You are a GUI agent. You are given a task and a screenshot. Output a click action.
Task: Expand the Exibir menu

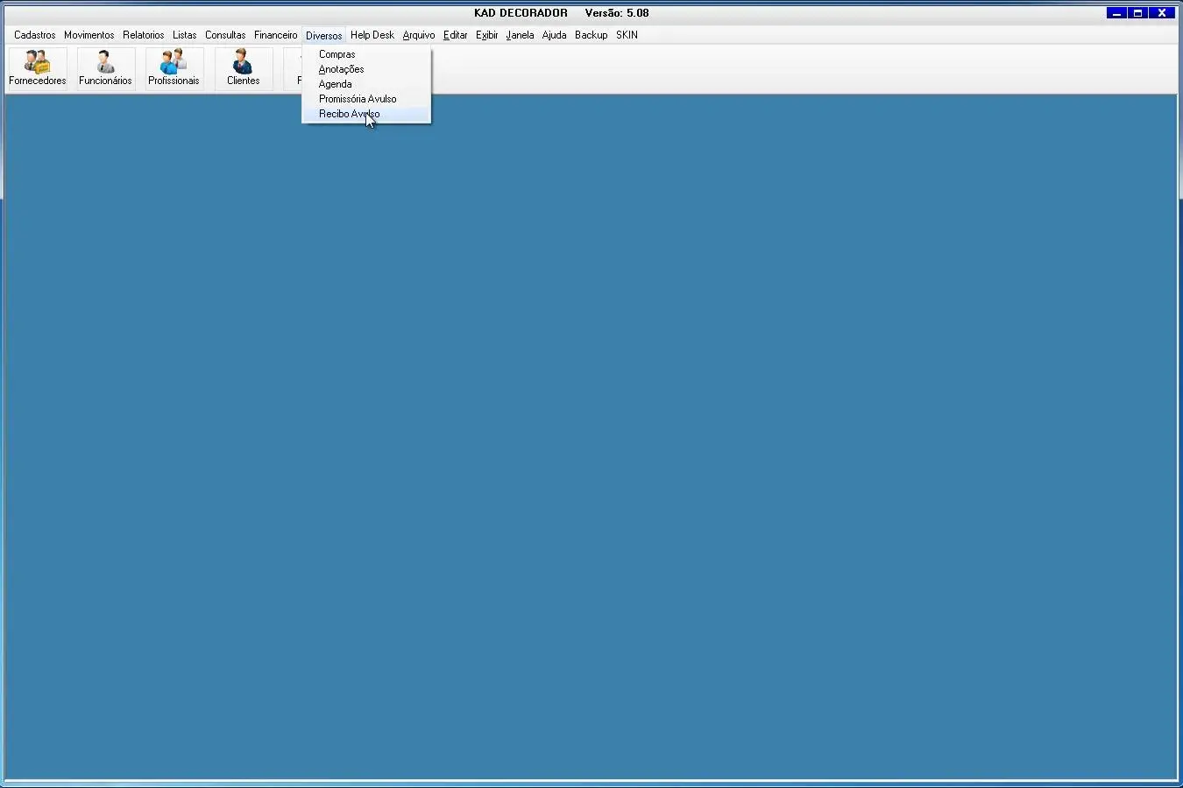click(487, 35)
